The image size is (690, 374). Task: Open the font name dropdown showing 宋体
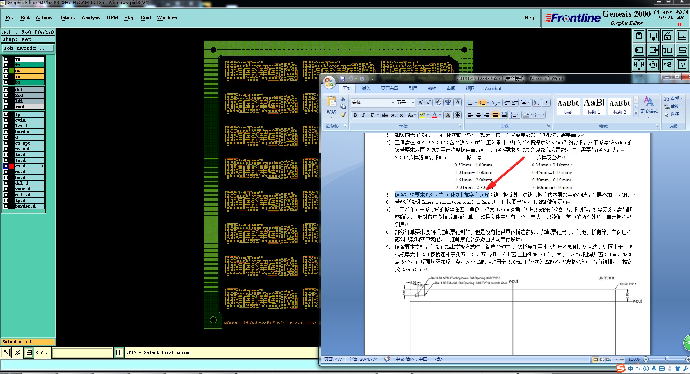[393, 103]
